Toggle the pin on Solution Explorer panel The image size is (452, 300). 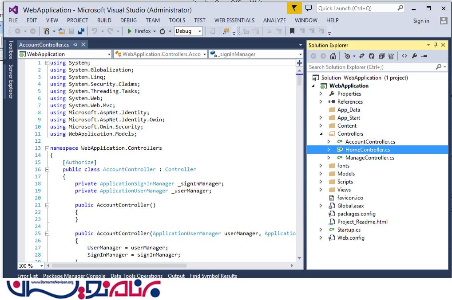coord(436,45)
